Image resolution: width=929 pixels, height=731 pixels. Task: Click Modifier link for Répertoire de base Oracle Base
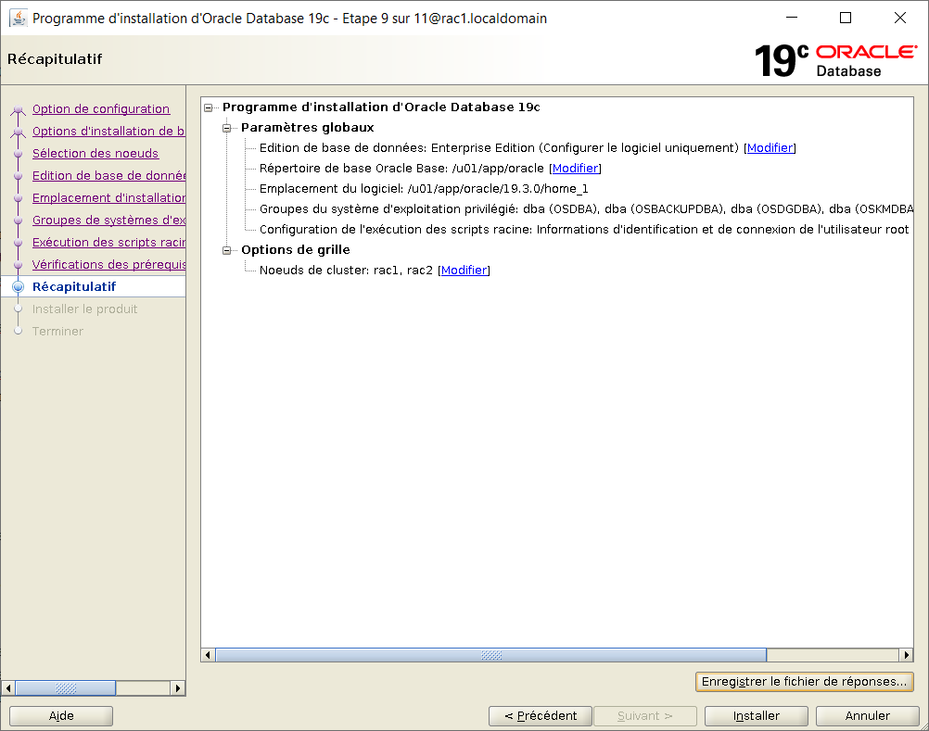[x=575, y=168]
